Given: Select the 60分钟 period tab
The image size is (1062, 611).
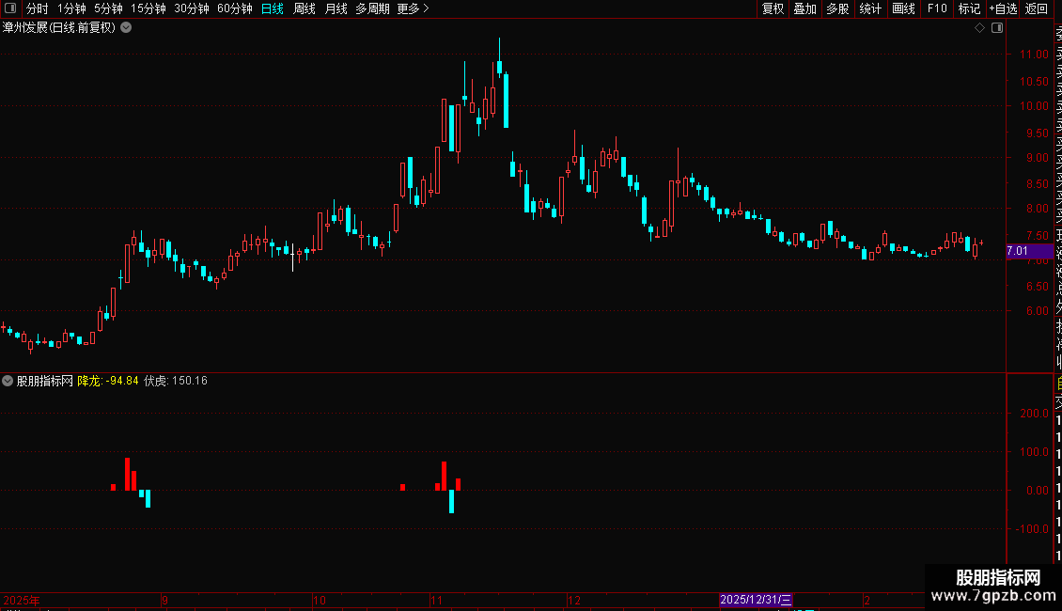Looking at the screenshot, I should click(235, 8).
